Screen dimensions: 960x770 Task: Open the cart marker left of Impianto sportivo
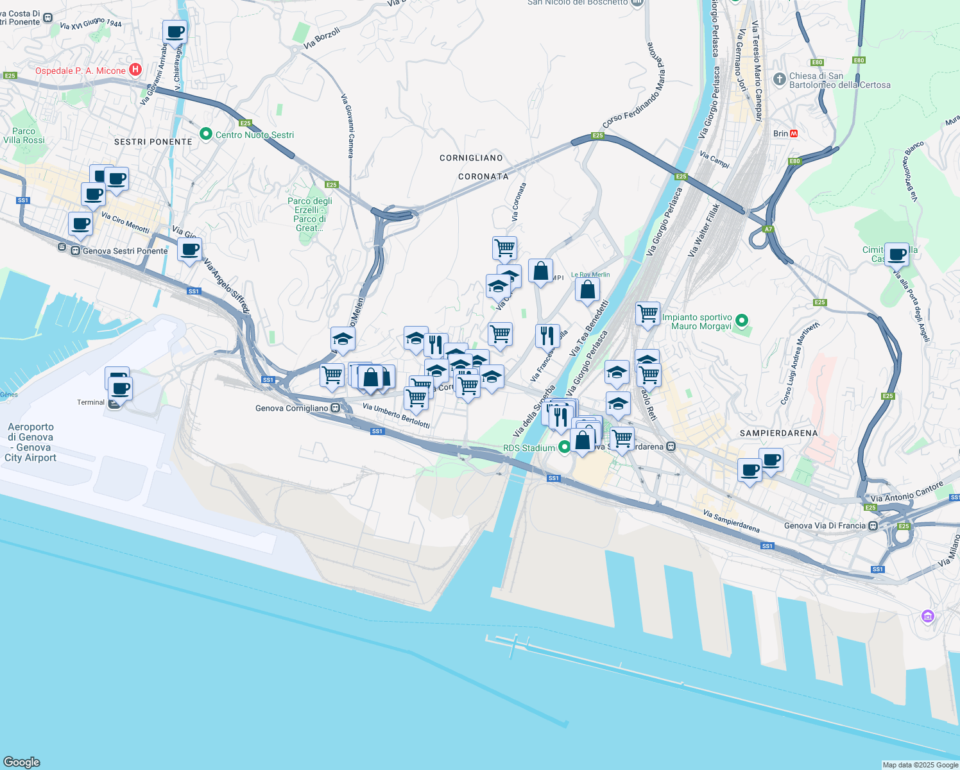coord(647,314)
